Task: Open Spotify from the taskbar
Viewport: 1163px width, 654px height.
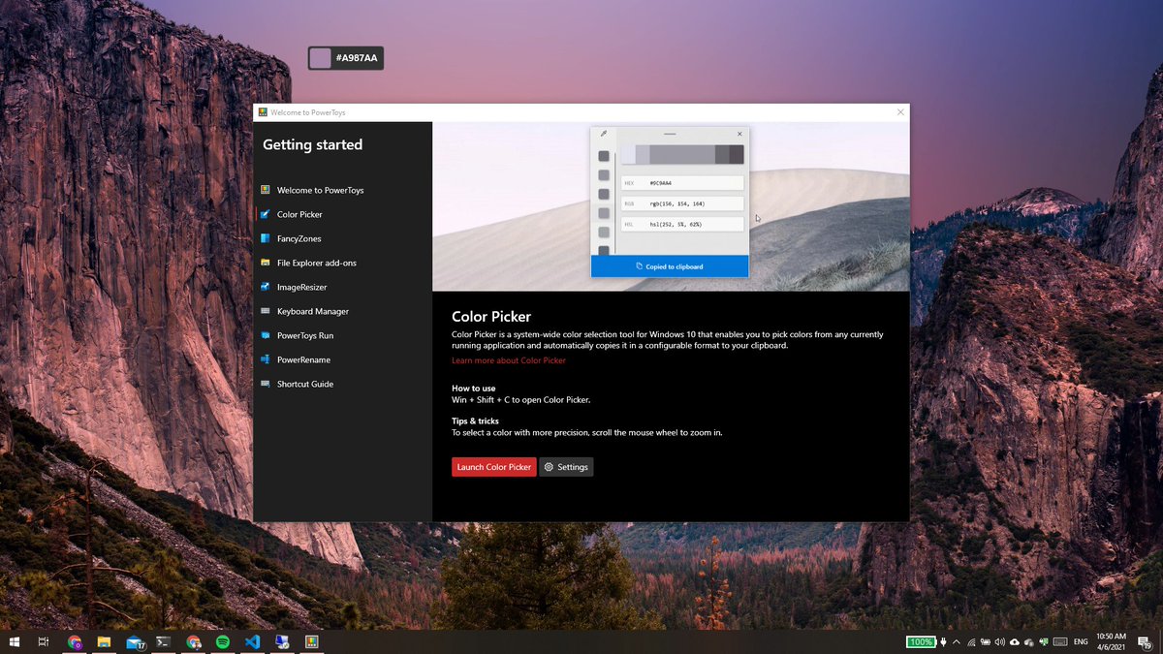Action: [x=223, y=642]
